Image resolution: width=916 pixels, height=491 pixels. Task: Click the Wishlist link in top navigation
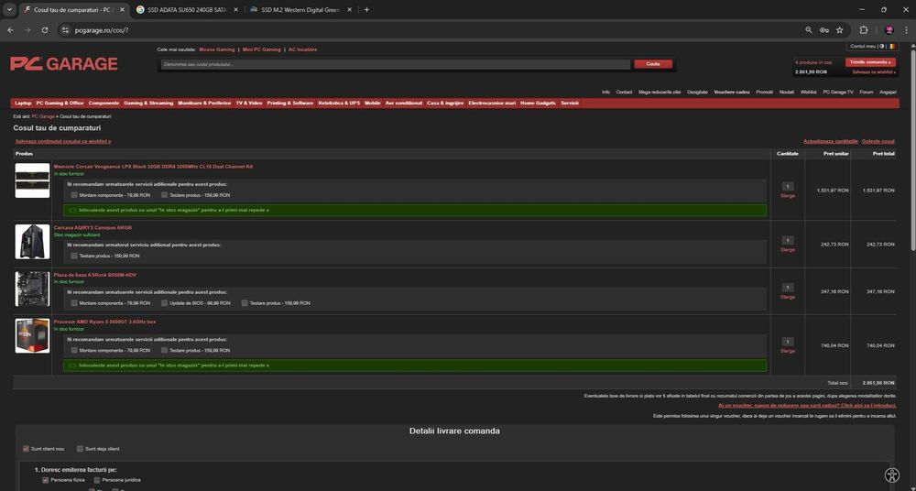pyautogui.click(x=809, y=92)
